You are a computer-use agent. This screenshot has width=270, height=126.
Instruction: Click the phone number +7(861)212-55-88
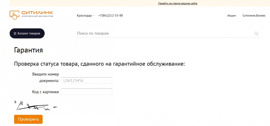pyautogui.click(x=111, y=15)
